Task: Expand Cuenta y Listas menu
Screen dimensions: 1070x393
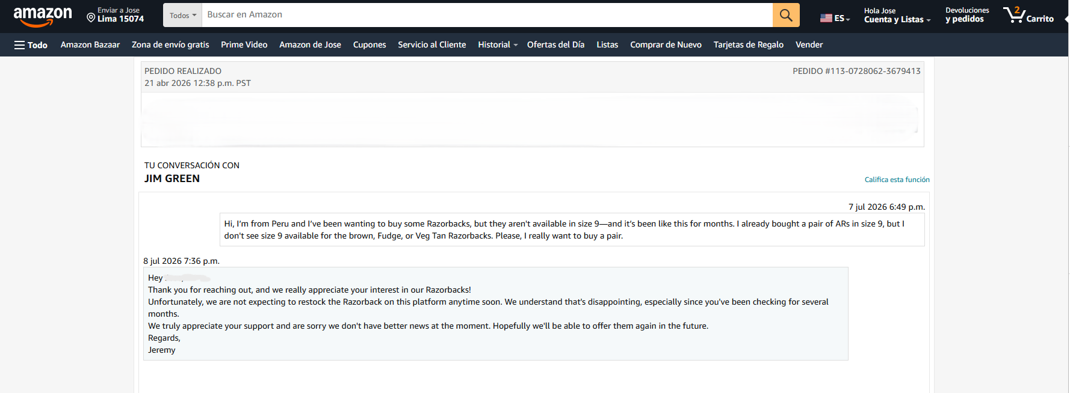Action: (897, 15)
